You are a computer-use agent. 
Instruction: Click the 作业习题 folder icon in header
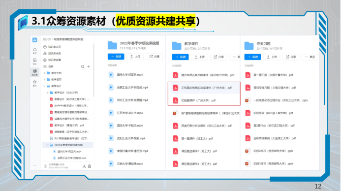coord(249,46)
